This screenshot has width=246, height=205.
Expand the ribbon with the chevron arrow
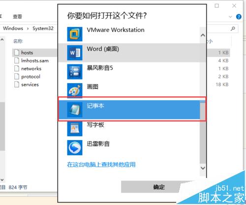pos(230,17)
